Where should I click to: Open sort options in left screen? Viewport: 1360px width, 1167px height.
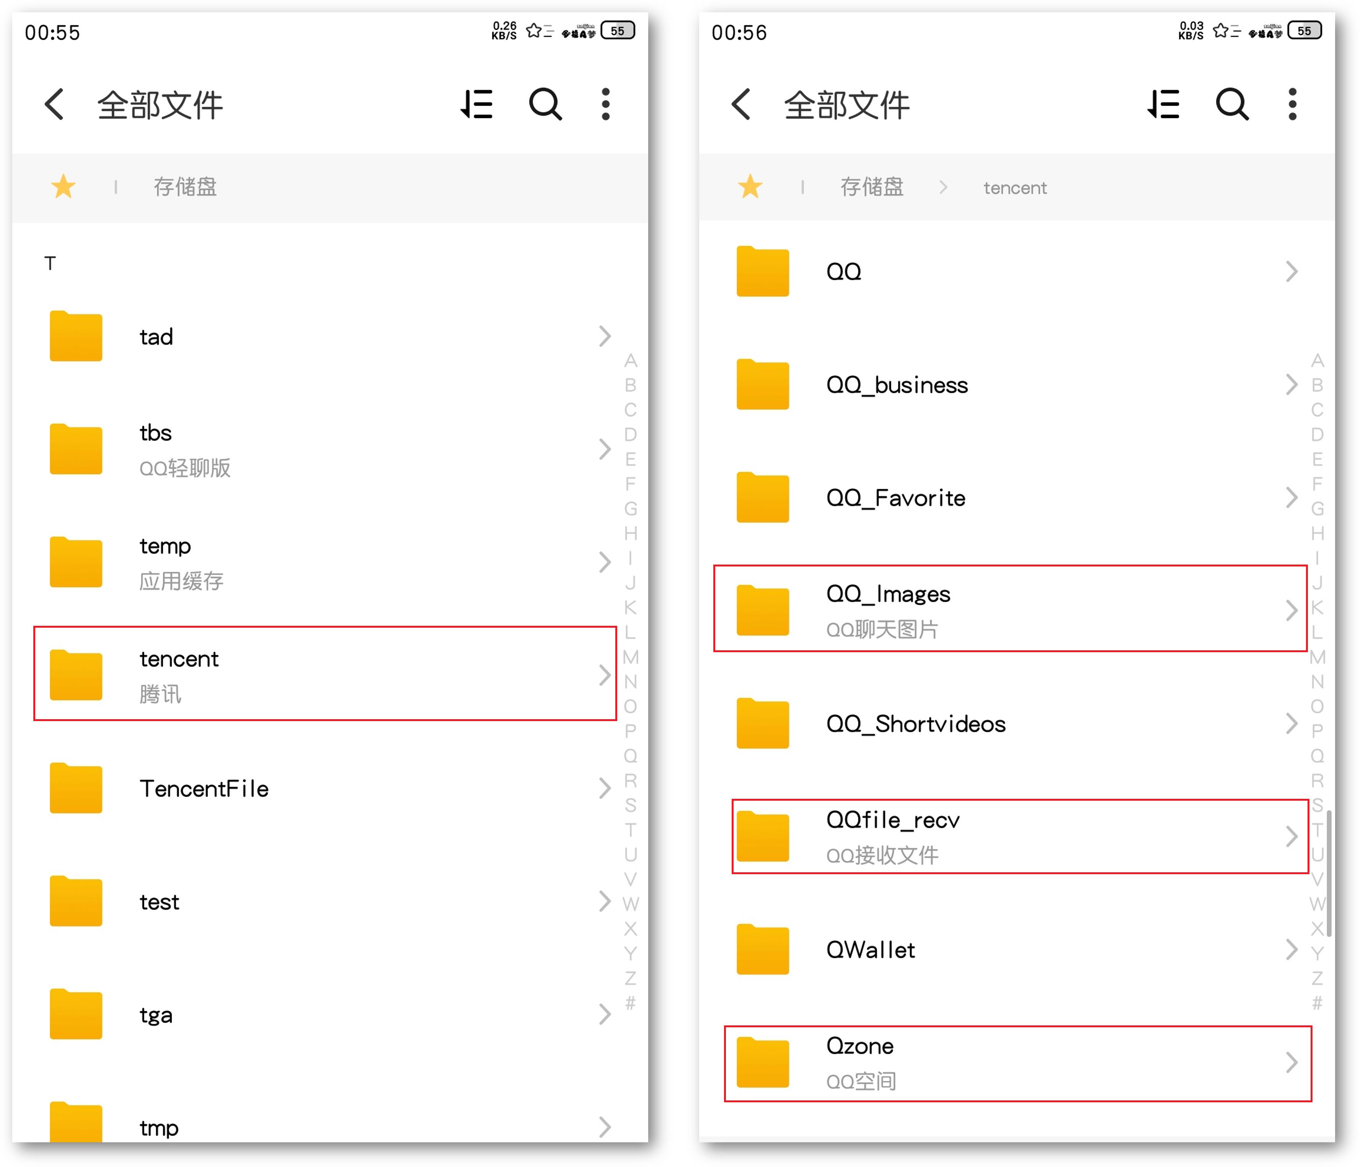477,104
